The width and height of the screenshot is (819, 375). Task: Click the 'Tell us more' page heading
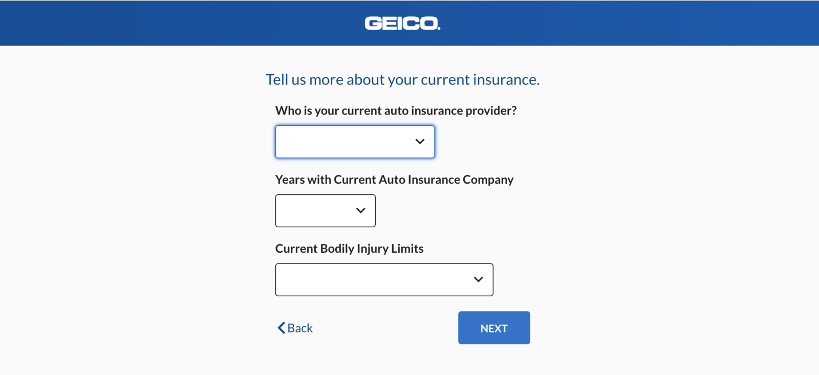(402, 80)
